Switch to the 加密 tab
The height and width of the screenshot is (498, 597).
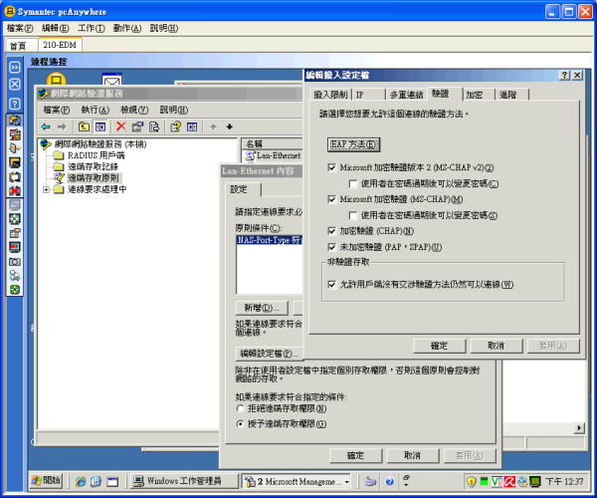474,94
